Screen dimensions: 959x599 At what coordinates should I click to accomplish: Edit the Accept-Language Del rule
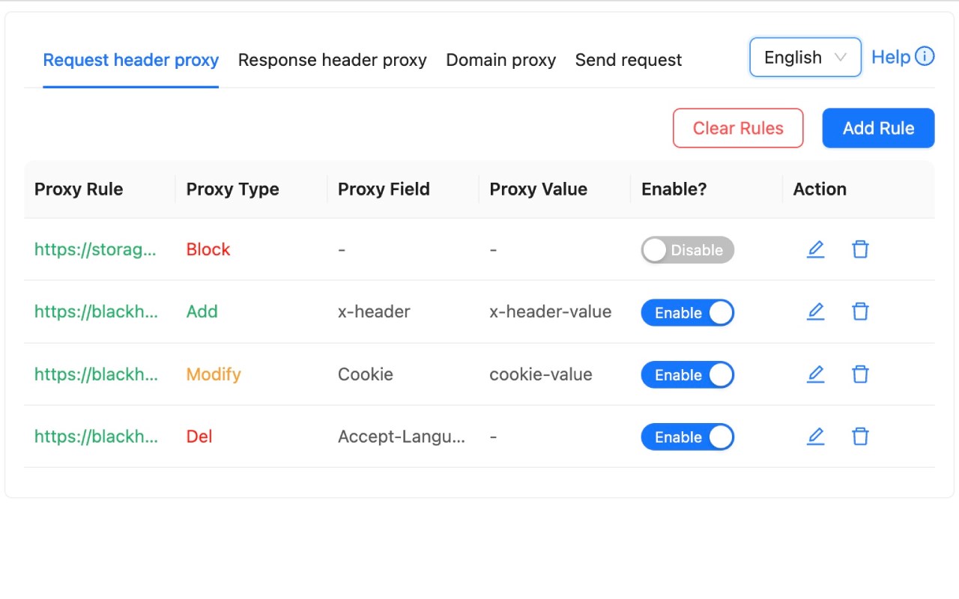pyautogui.click(x=815, y=436)
